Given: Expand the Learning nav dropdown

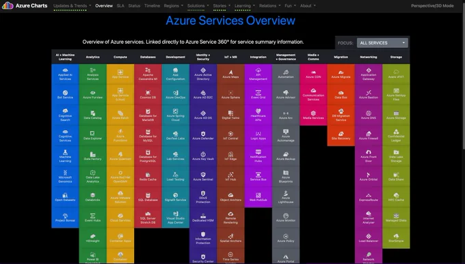Looking at the screenshot, I should (x=245, y=5).
